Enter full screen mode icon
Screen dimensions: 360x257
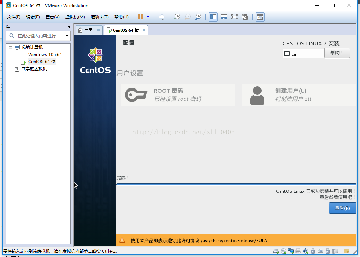(234, 17)
